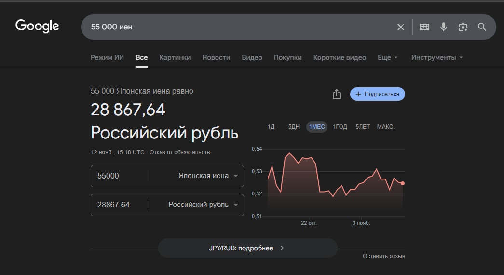The image size is (504, 275).
Task: Focus the search field containing 55 000 иен
Action: 238,27
